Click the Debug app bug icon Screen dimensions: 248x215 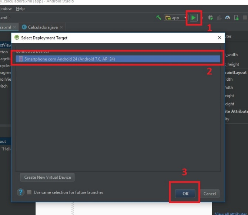pos(210,17)
